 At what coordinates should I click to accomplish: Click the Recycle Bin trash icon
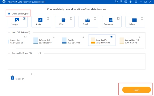coord(12,77)
